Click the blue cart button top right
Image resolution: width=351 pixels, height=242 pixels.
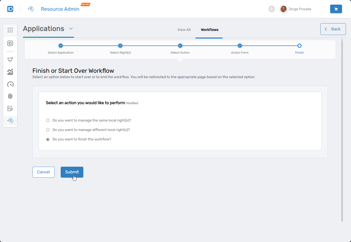click(336, 9)
